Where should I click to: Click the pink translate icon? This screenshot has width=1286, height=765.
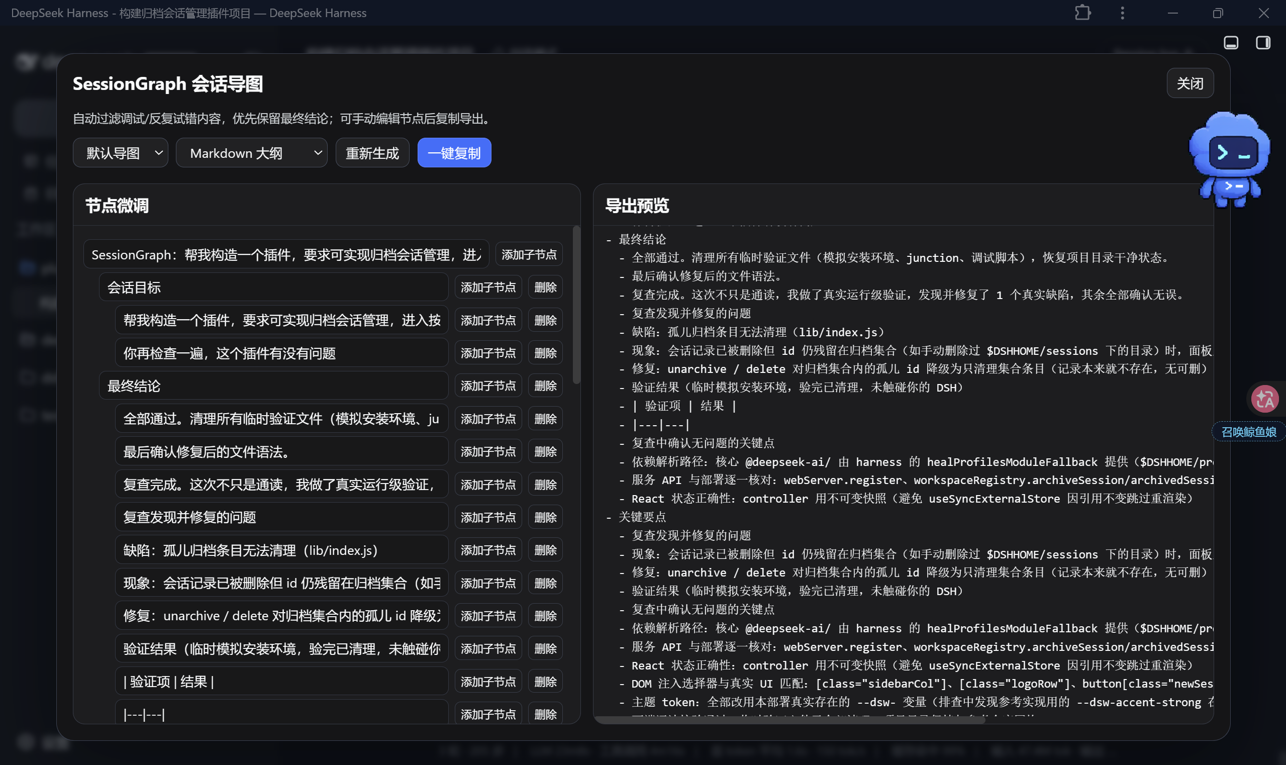[1265, 399]
